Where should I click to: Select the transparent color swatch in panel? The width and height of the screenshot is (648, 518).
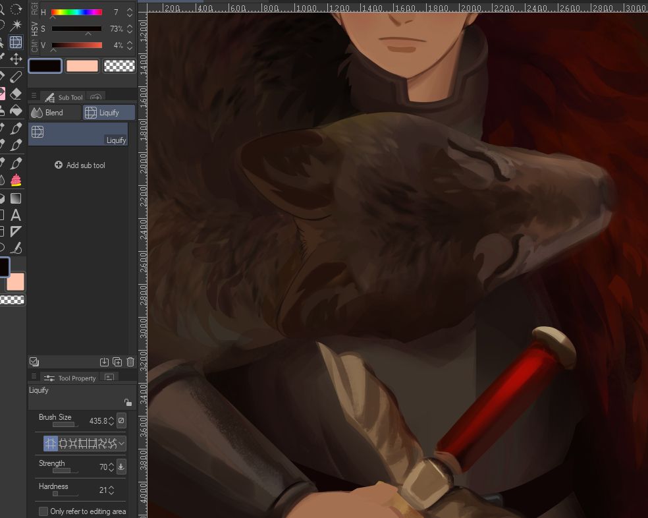pos(119,66)
